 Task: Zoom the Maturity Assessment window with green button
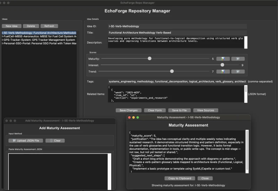[x=138, y=117]
